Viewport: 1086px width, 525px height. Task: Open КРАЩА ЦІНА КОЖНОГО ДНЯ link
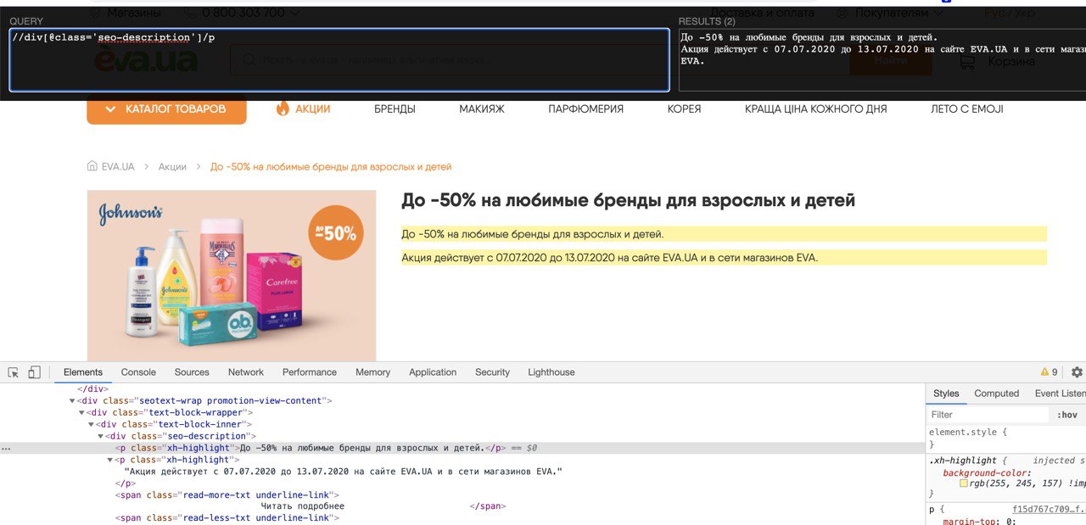click(816, 109)
